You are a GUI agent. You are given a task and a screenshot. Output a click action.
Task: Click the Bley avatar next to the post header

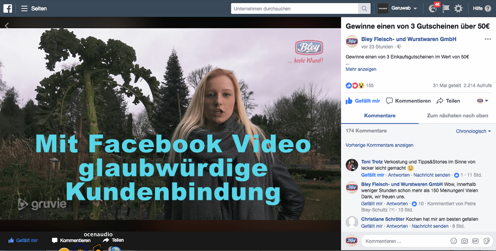[x=352, y=42]
